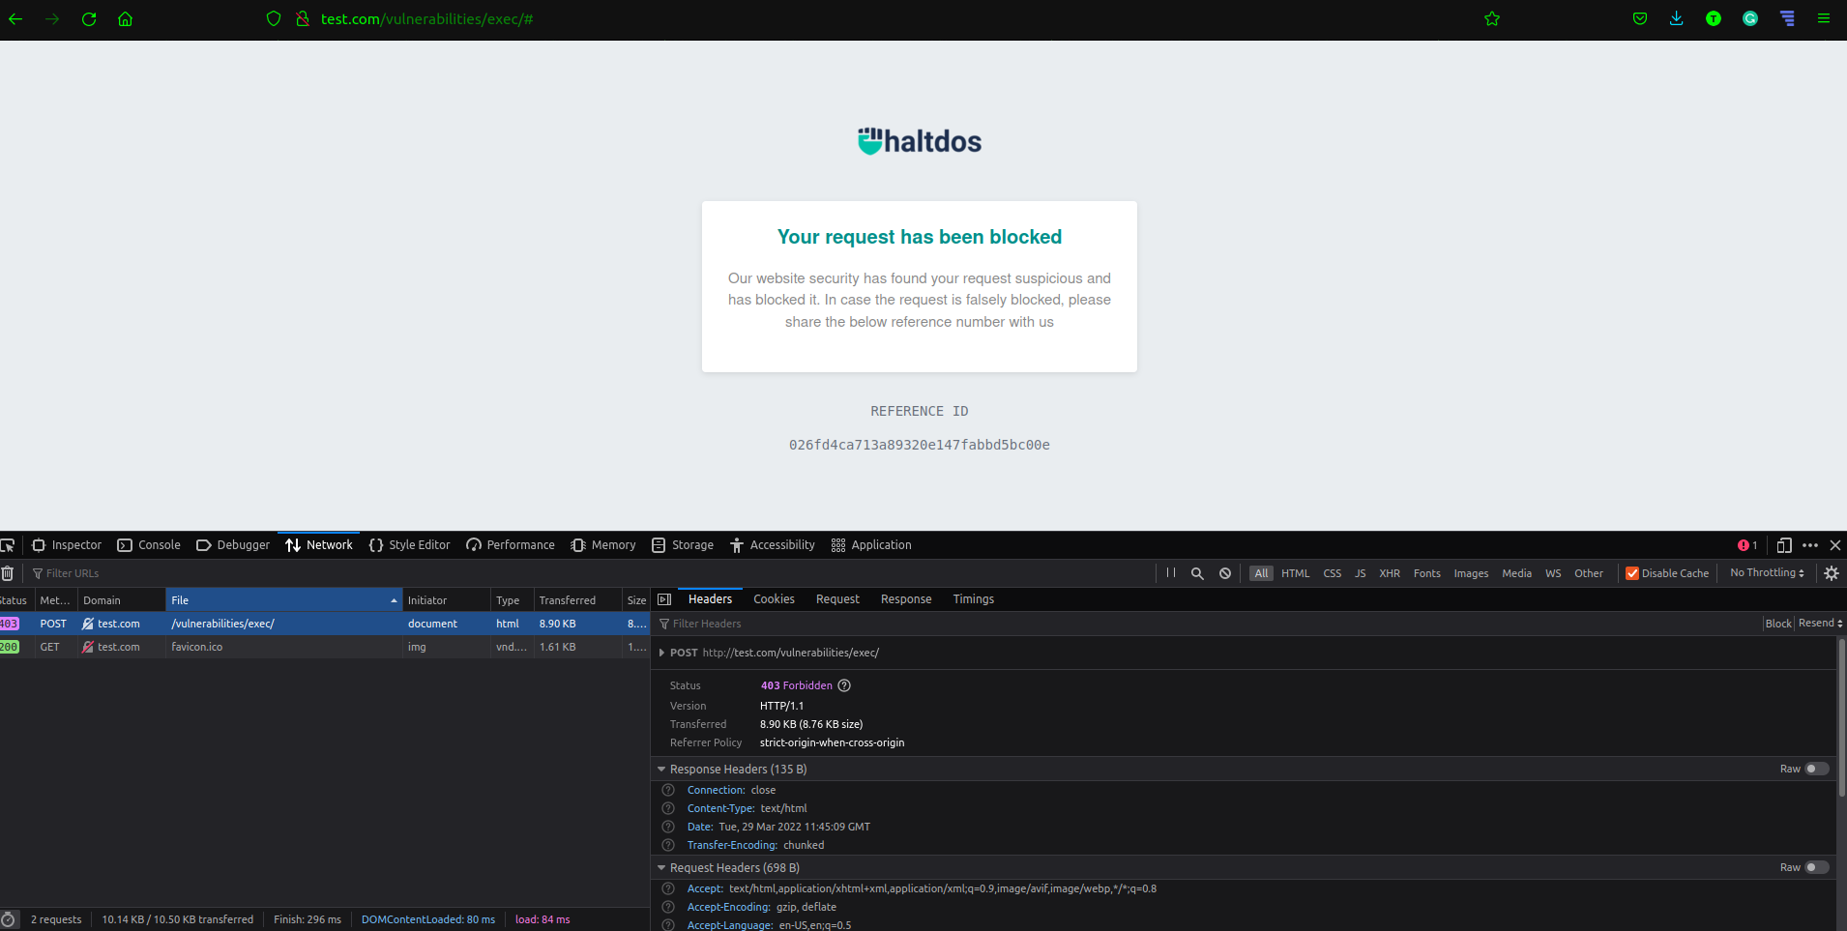The image size is (1847, 931).
Task: Switch to the Inspector tab
Action: click(x=67, y=545)
